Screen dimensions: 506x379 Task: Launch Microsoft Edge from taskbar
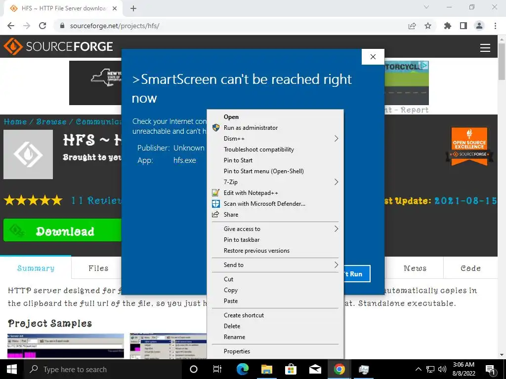(x=243, y=369)
